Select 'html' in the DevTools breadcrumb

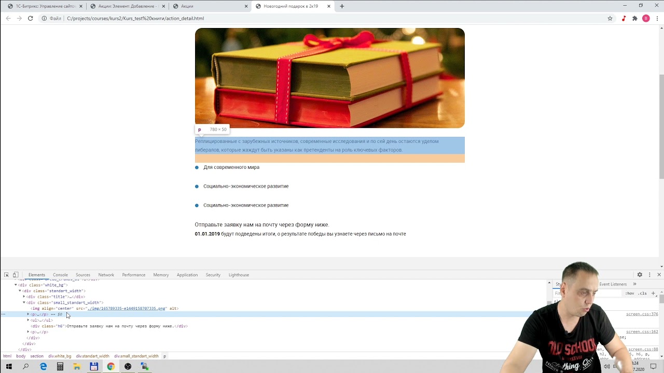(x=7, y=356)
